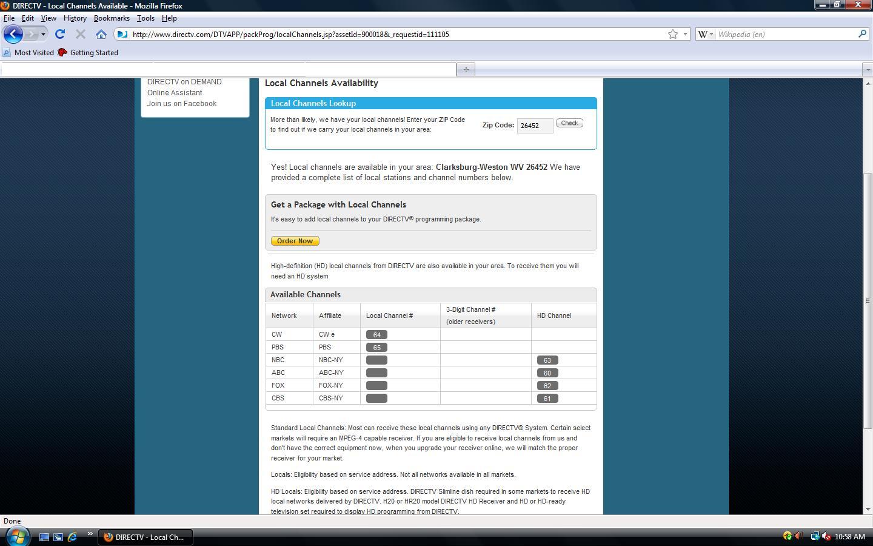Reload the current page
Viewport: 873px width, 546px height.
tap(59, 35)
